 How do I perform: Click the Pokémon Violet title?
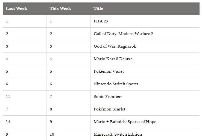click(x=109, y=71)
